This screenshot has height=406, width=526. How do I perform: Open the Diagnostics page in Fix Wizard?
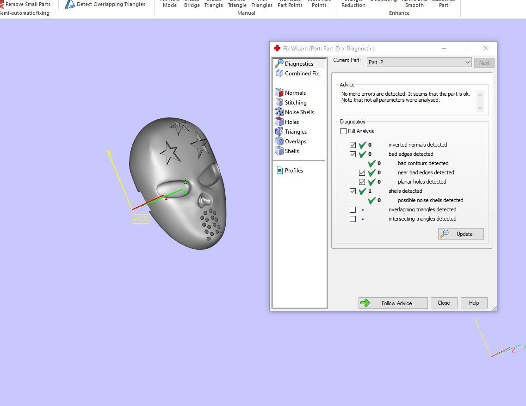tap(299, 63)
